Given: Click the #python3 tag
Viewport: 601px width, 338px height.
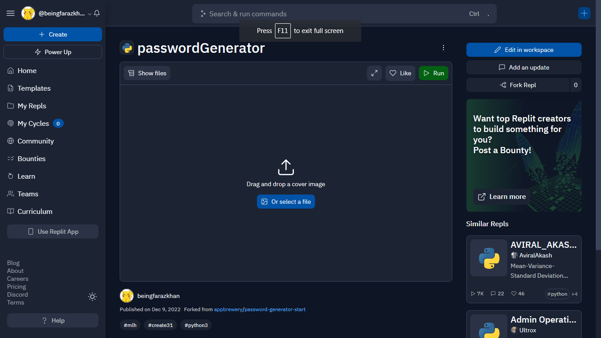Looking at the screenshot, I should 196,325.
